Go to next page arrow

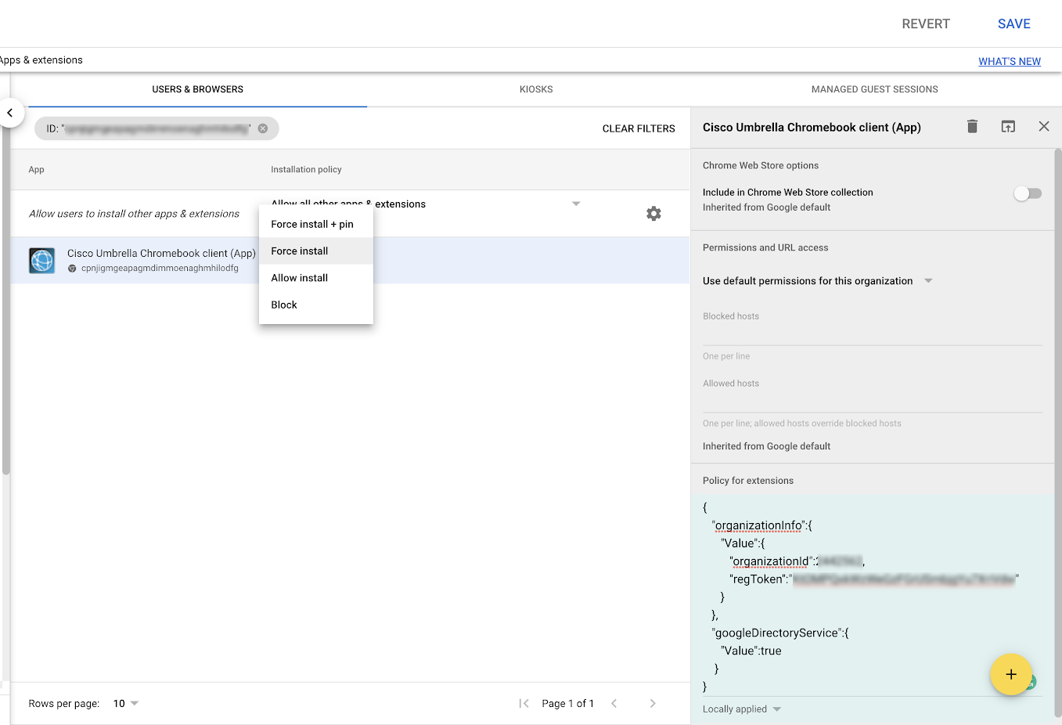tap(653, 703)
